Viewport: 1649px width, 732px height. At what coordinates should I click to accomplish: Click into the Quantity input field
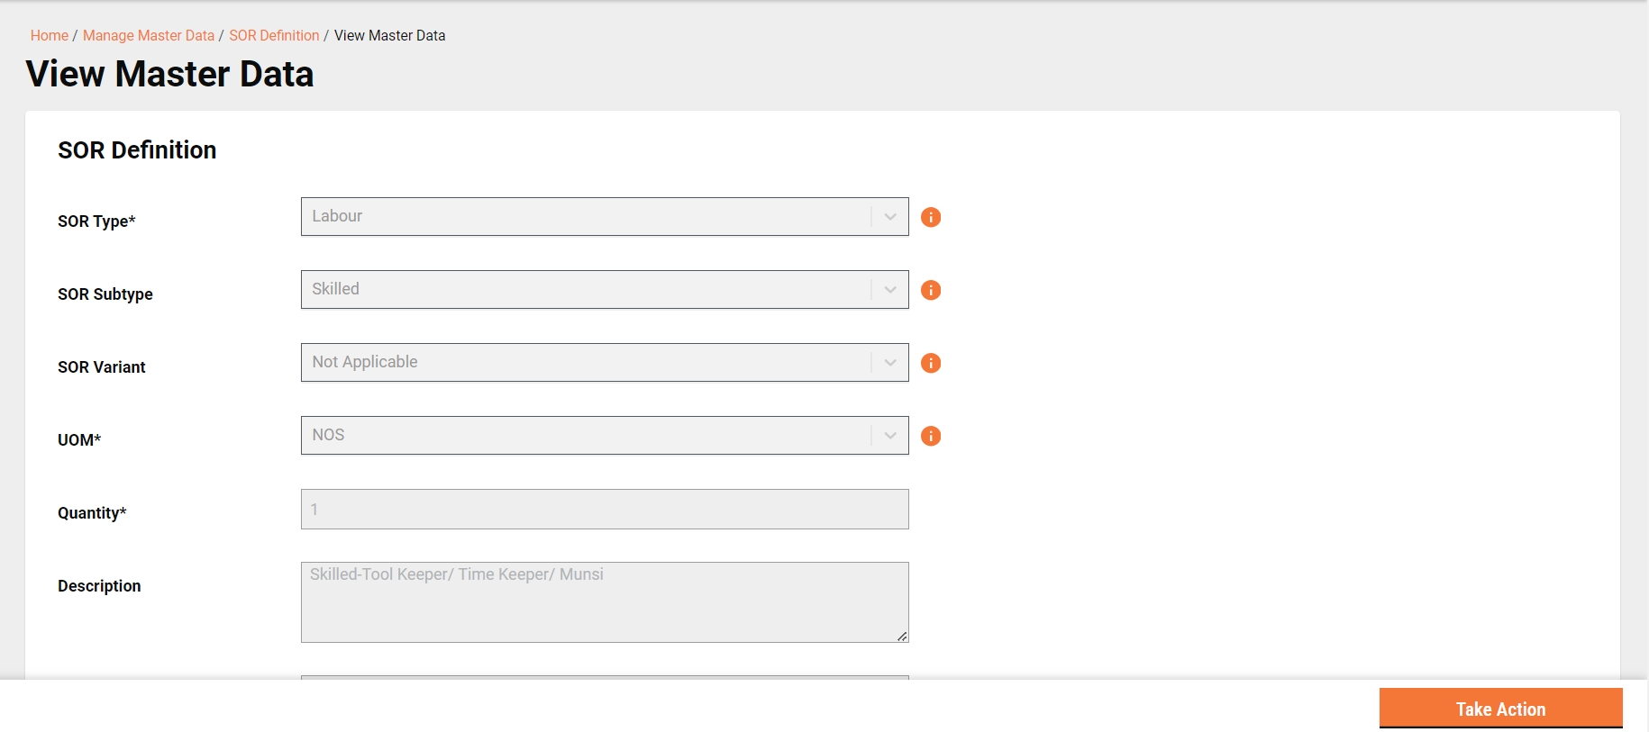tap(604, 510)
